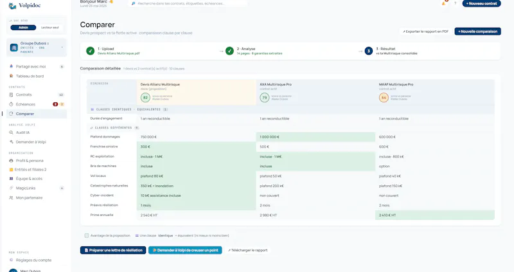
Task: Switch demo view to Admin
Action: [x=23, y=28]
